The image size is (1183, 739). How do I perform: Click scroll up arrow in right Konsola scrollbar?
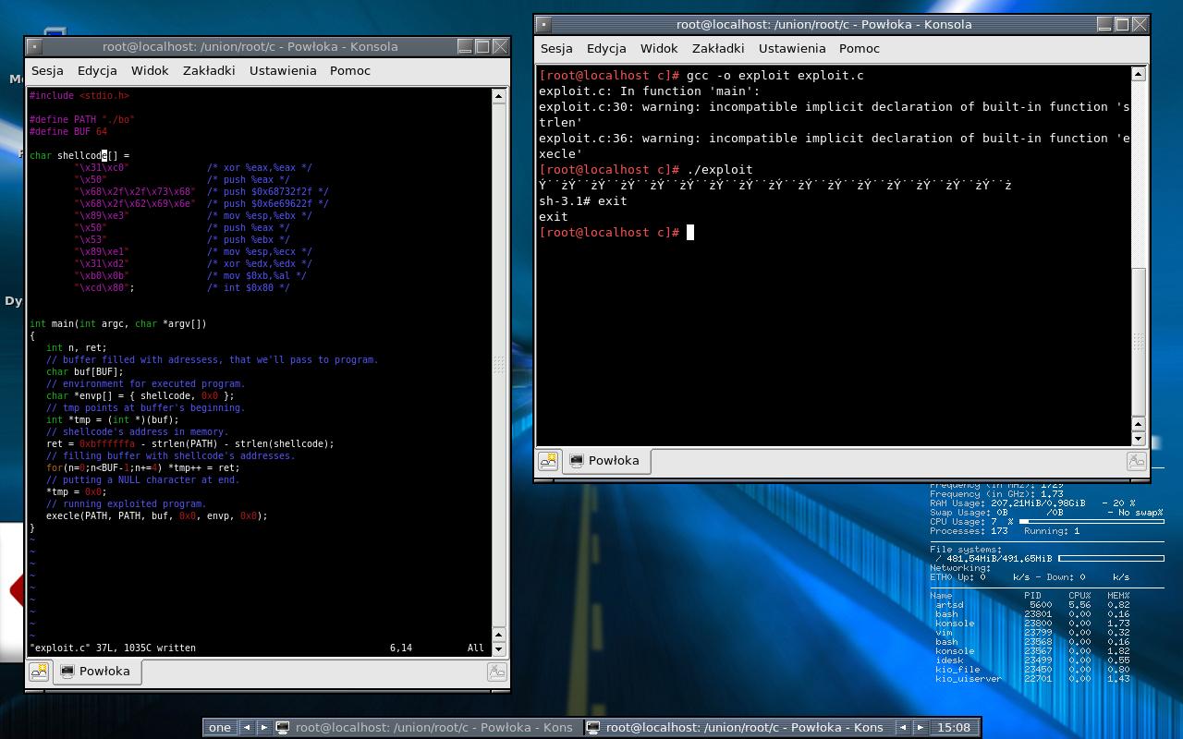pyautogui.click(x=1139, y=73)
